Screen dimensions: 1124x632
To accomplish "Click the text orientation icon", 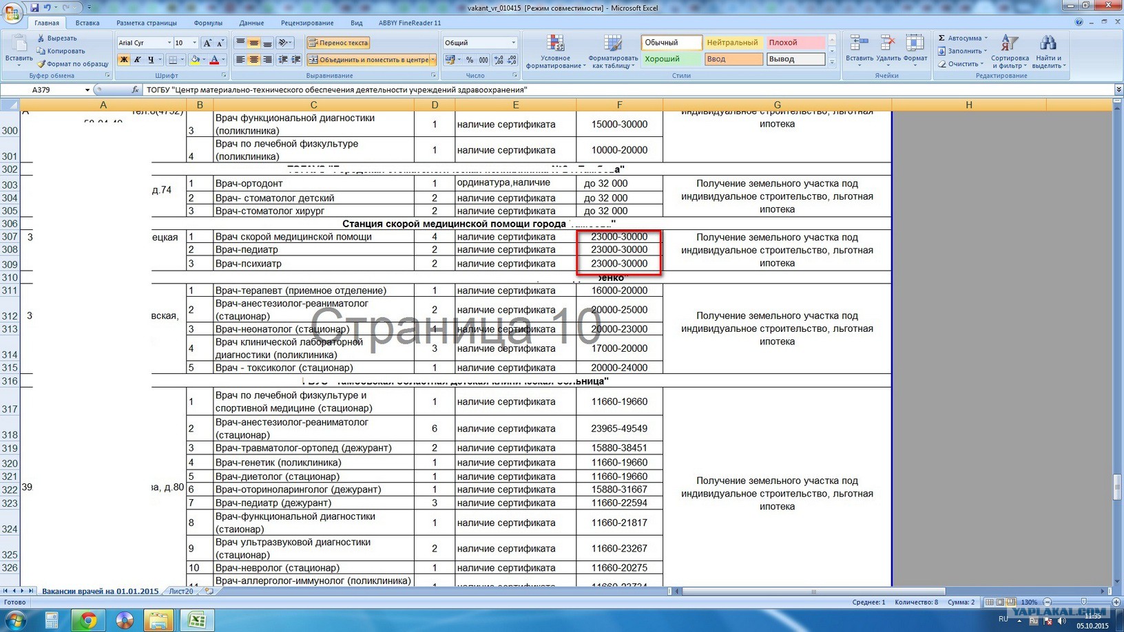I will click(x=284, y=43).
